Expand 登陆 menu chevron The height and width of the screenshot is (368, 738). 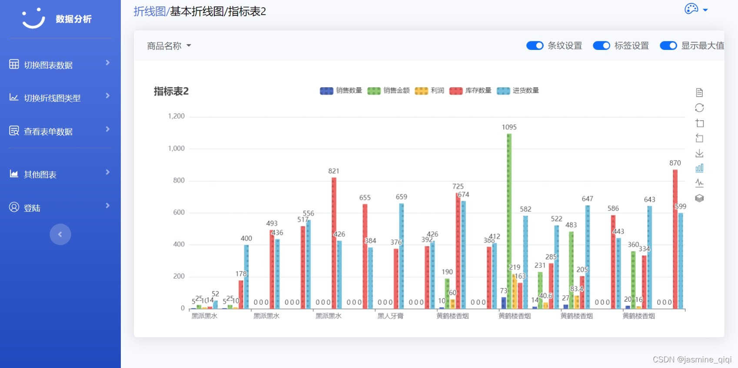108,205
